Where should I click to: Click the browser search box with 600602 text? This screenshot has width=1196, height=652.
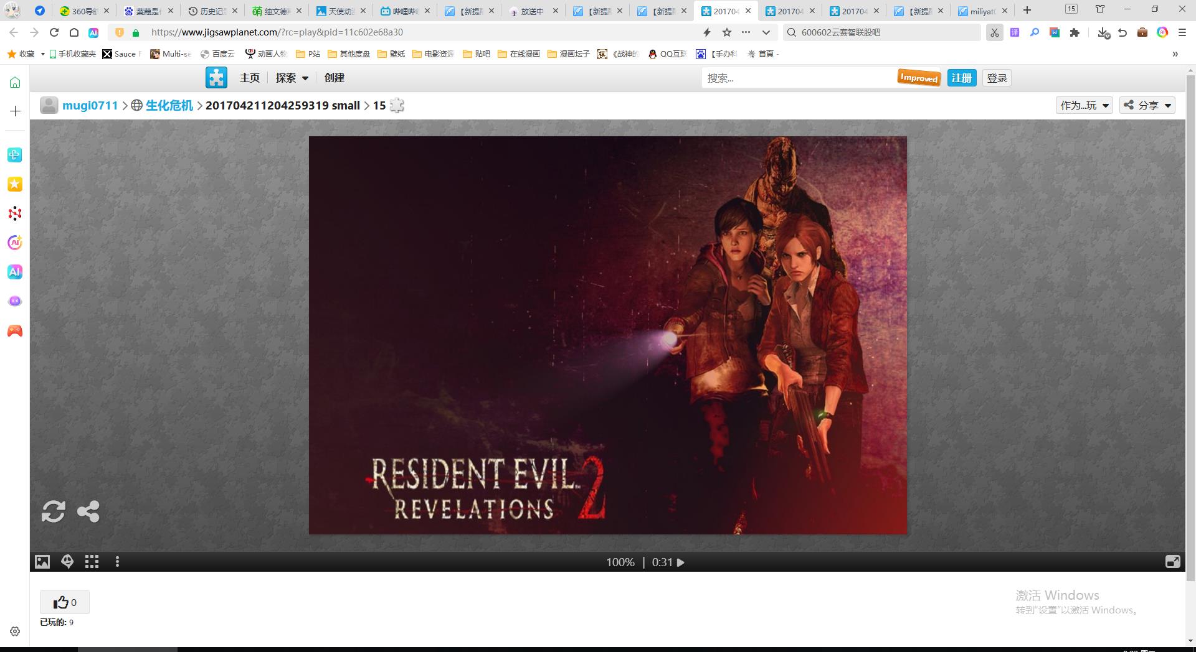(x=883, y=32)
